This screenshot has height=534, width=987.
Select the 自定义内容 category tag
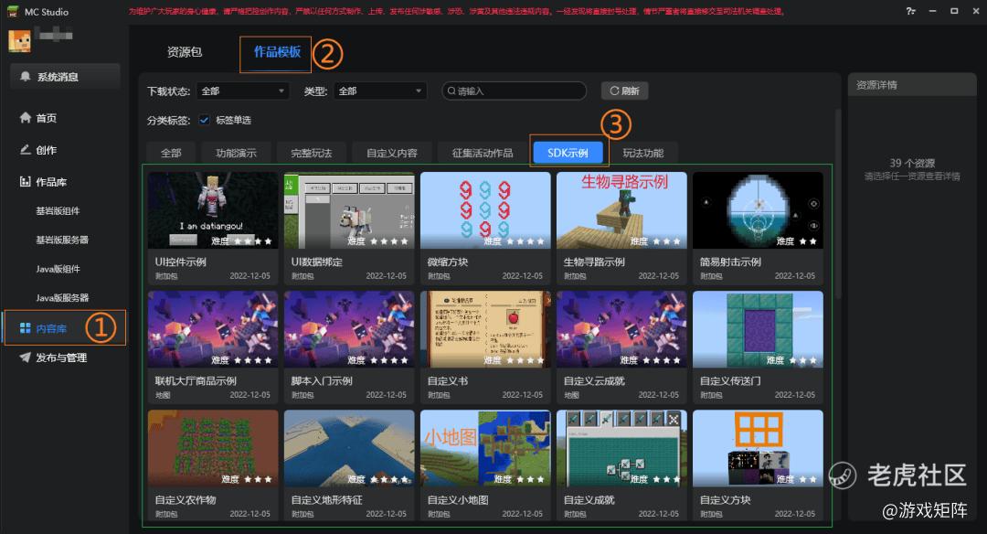tap(391, 153)
